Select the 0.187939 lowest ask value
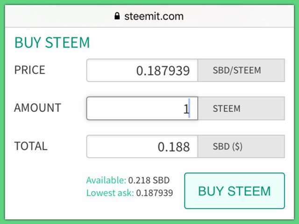 click(x=155, y=193)
